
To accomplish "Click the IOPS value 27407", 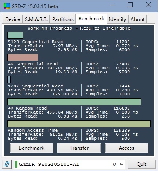I will 123,64.
